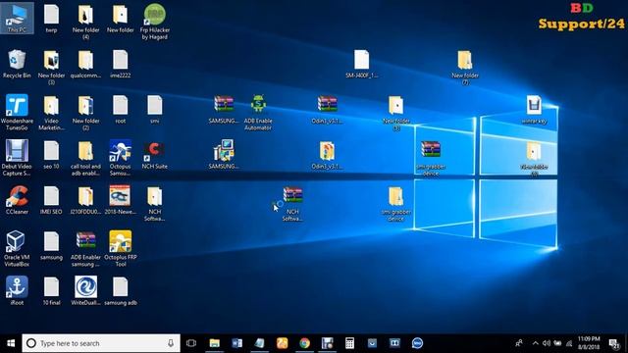Open the People icon in system tray
The width and height of the screenshot is (628, 353).
pyautogui.click(x=519, y=343)
